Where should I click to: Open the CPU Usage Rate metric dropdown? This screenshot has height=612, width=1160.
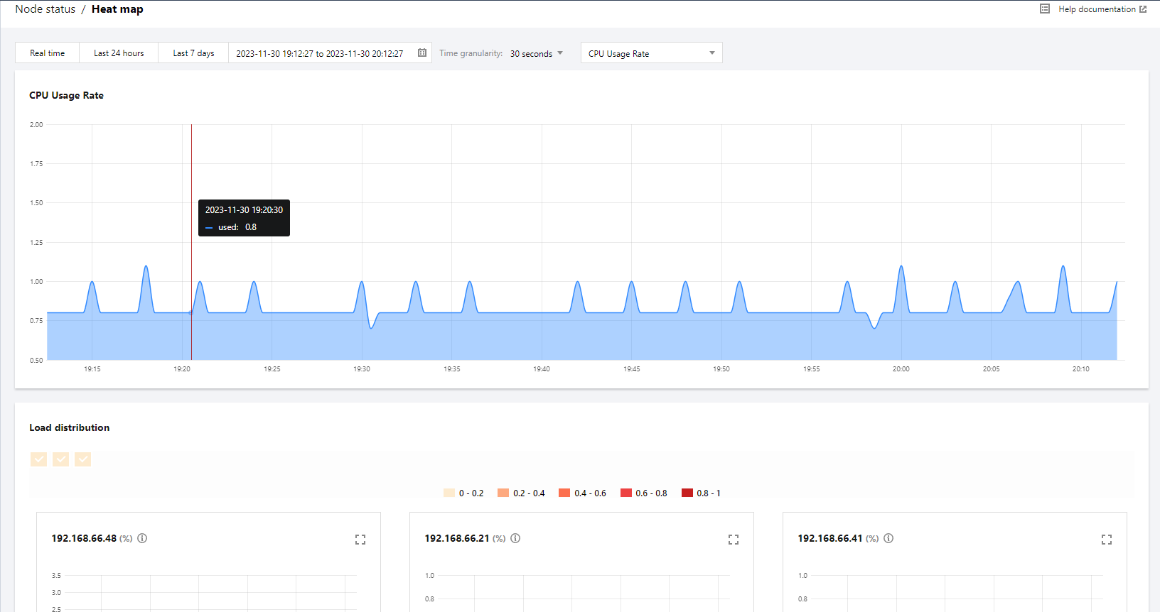click(x=651, y=53)
